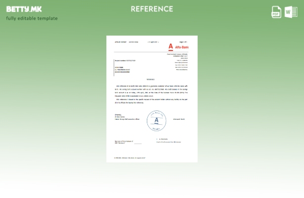Click the PDF file format icon
Viewport: 304px width, 198px height.
coord(276,12)
